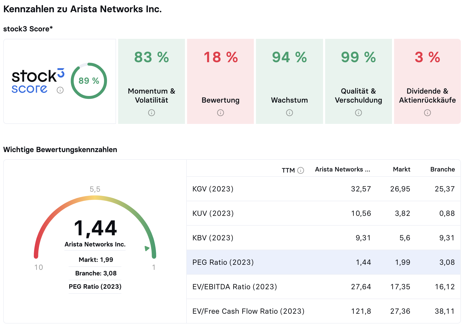463x327 pixels.
Task: Click EV/EBITDA Branche value 16,12
Action: coord(445,287)
